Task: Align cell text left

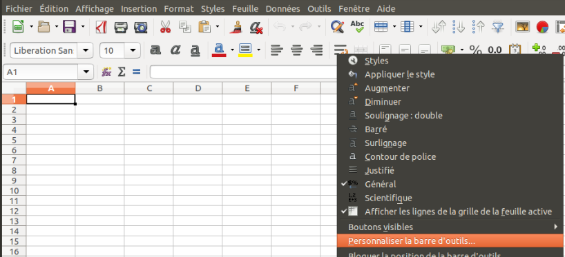Action: [x=276, y=50]
